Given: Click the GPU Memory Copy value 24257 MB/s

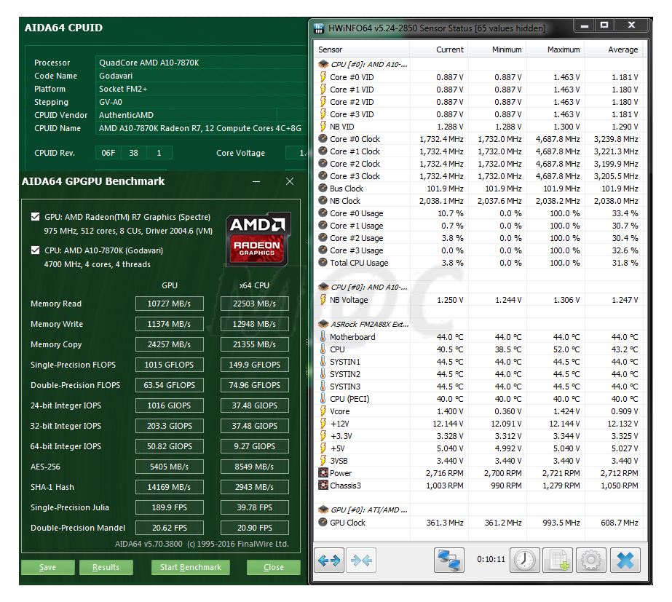Looking at the screenshot, I should pos(170,344).
